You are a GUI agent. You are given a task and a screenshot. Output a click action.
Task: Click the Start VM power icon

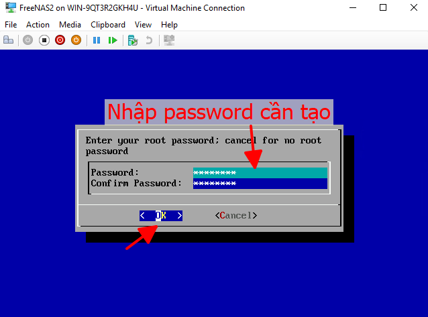point(28,40)
